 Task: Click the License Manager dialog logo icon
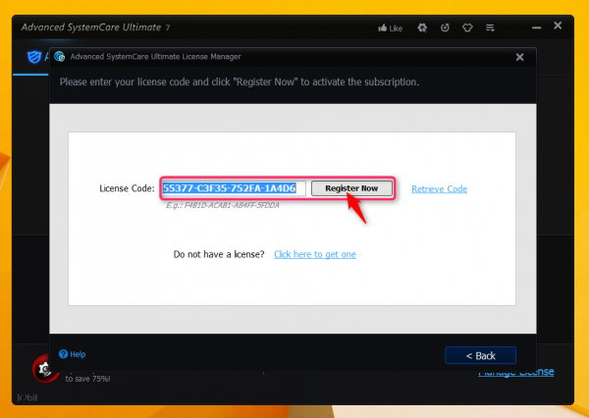click(x=59, y=57)
